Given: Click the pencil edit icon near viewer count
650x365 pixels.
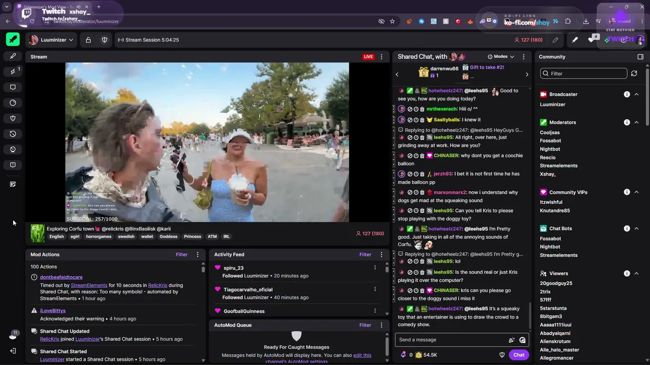Looking at the screenshot, I should click(x=556, y=40).
